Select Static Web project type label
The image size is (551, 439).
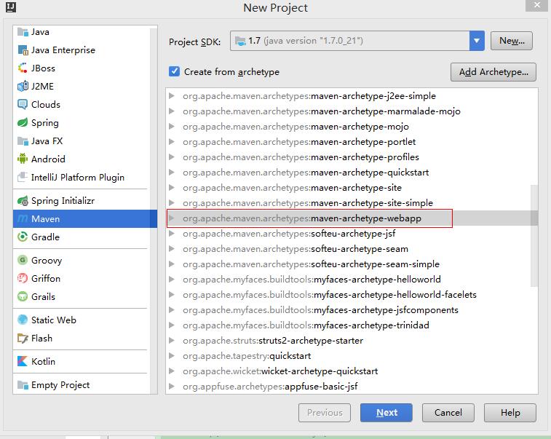pyautogui.click(x=54, y=320)
